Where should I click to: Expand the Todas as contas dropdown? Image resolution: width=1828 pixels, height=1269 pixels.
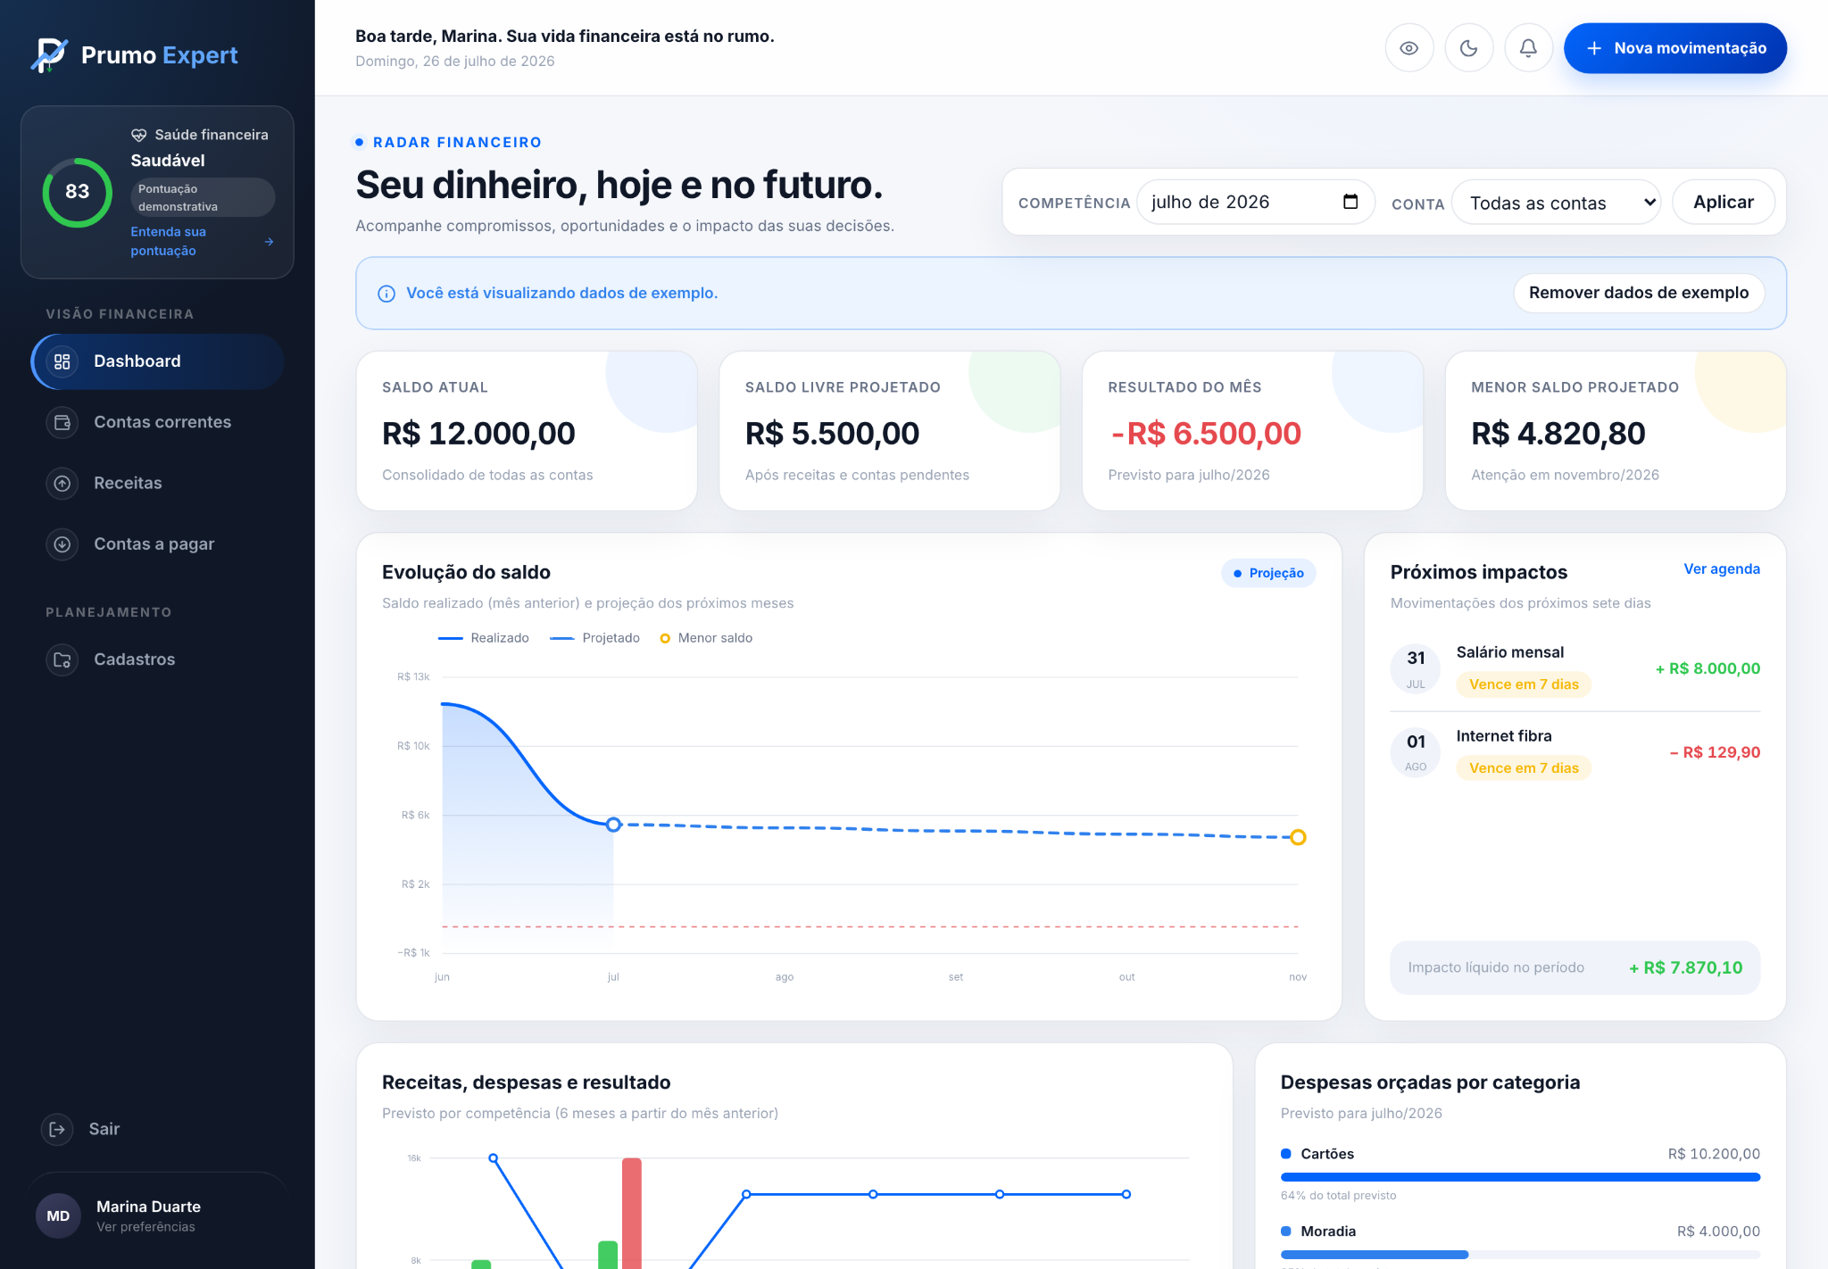click(1556, 203)
